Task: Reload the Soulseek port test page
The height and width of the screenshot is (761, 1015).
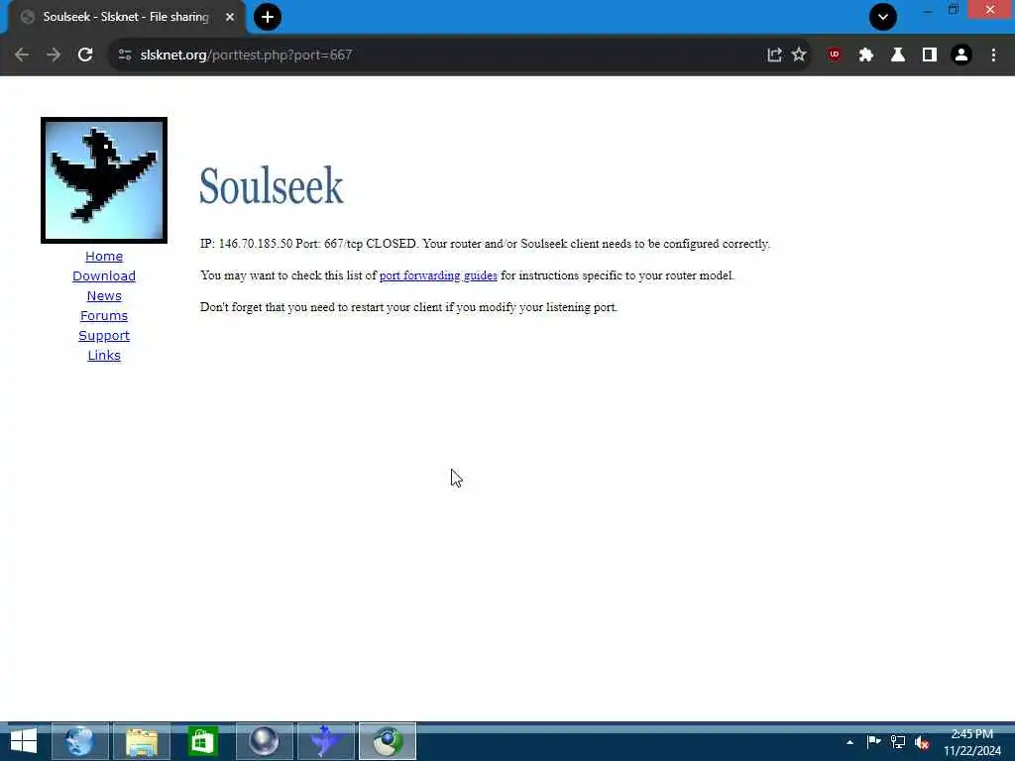Action: pos(85,55)
